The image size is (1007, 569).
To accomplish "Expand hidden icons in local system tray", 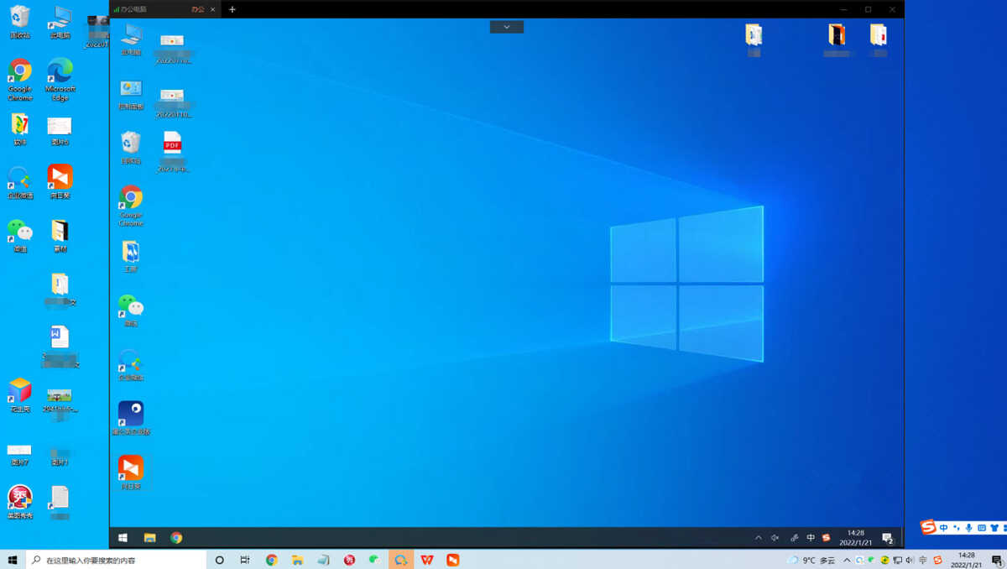I will [846, 560].
